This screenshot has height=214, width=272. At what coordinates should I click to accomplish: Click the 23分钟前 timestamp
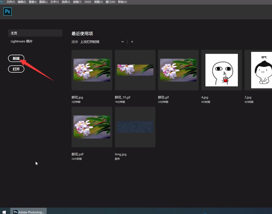tap(163, 102)
